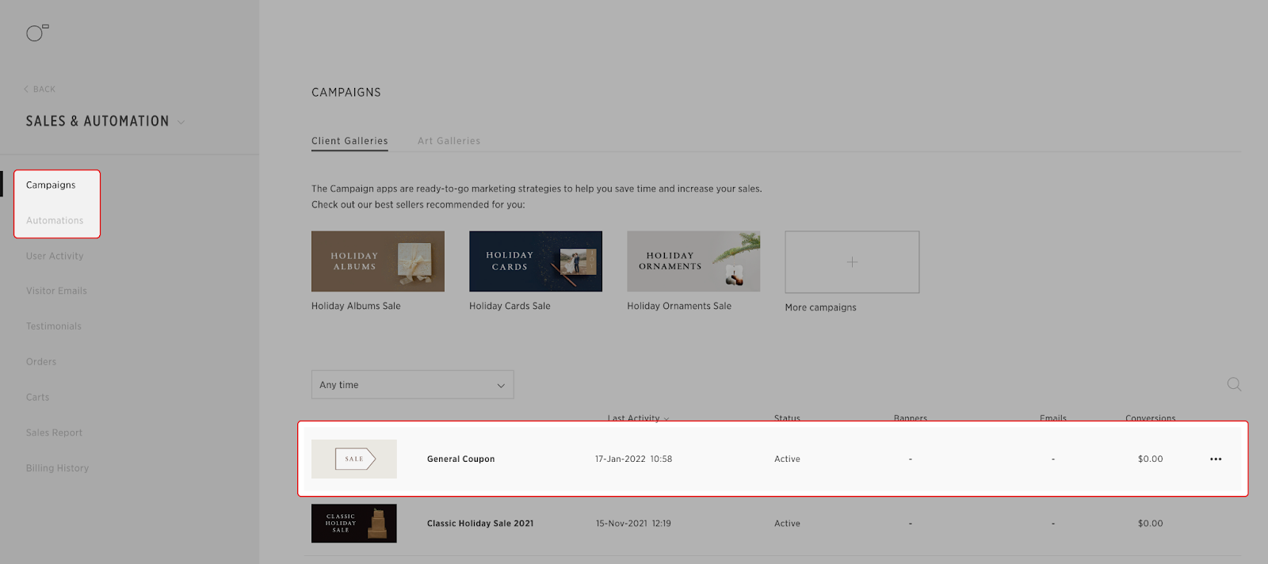Open the General Coupon campaign
1268x564 pixels.
460,459
